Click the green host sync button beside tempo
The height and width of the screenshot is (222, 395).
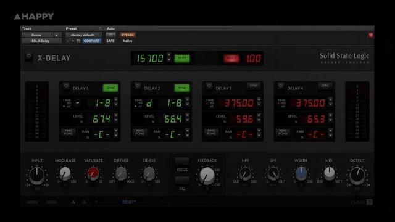click(x=182, y=59)
